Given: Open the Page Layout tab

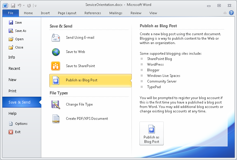Looking at the screenshot, I should [67, 13].
